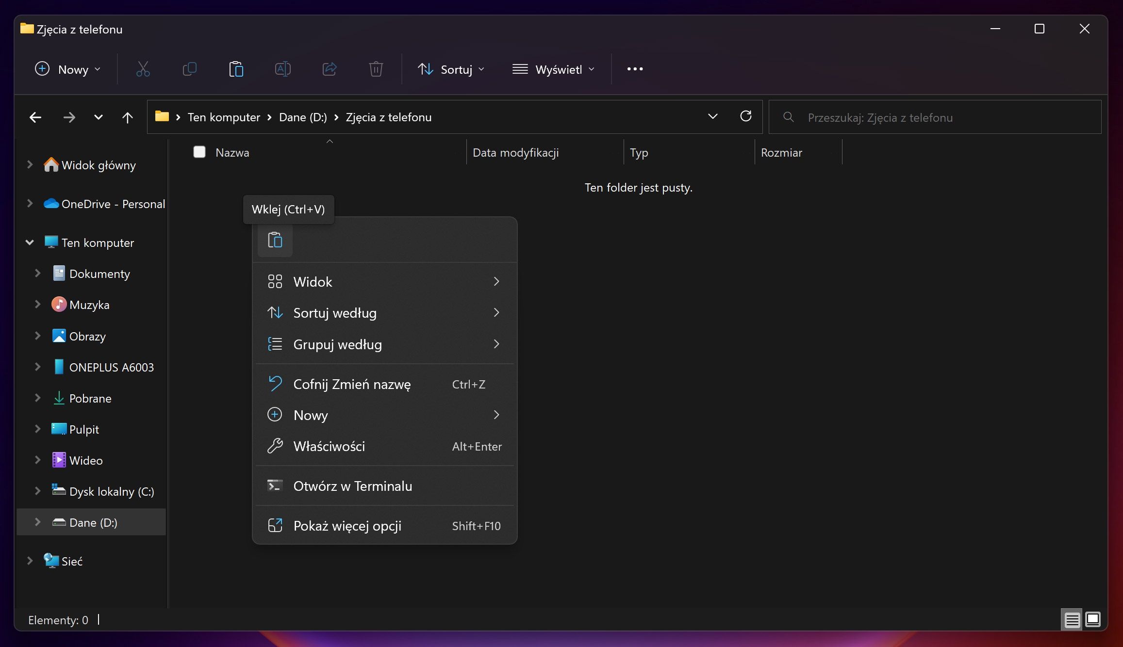Image resolution: width=1123 pixels, height=647 pixels.
Task: Click the search magnifier icon
Action: tap(789, 117)
